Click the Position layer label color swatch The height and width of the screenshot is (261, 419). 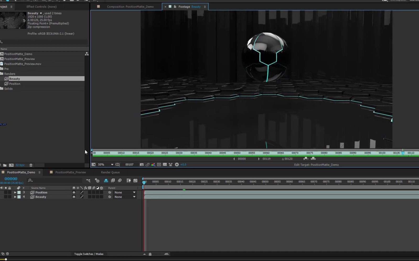click(19, 193)
